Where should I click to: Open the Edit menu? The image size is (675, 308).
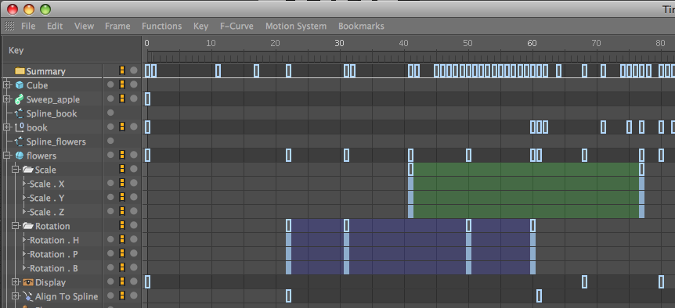[x=55, y=27]
